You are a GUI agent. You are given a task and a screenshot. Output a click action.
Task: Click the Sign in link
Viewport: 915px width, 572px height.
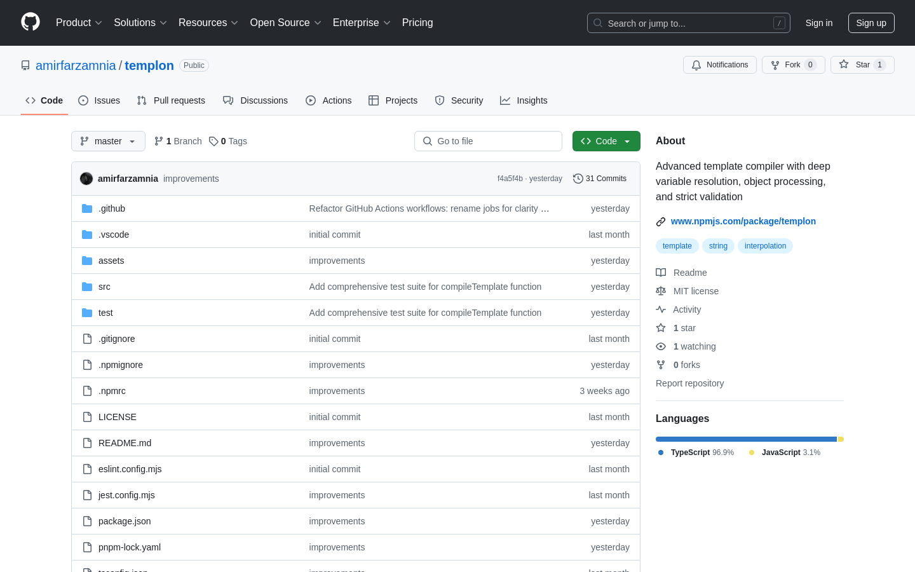(819, 23)
